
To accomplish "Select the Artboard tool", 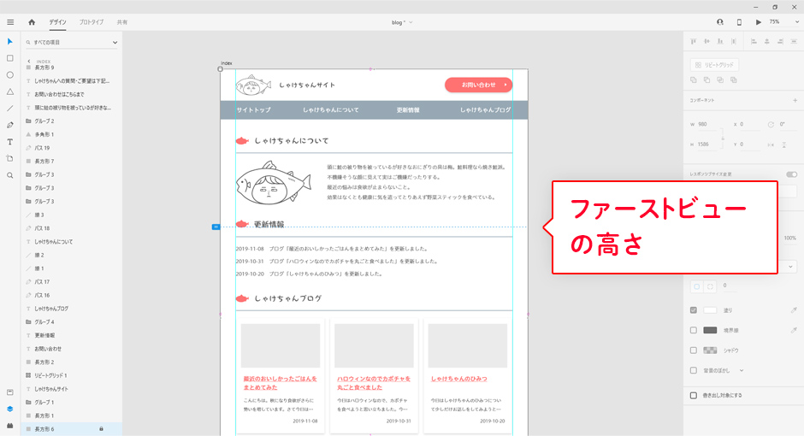I will (10, 158).
